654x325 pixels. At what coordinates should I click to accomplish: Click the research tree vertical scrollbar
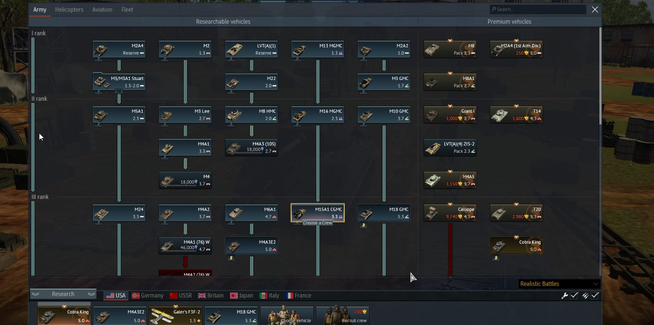600,76
